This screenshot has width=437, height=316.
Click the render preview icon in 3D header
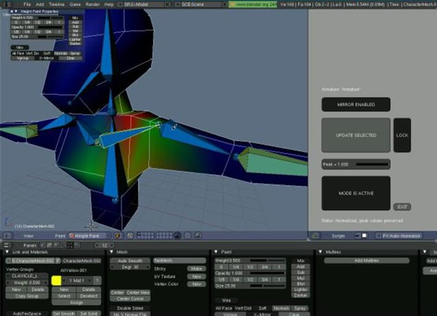[198, 235]
